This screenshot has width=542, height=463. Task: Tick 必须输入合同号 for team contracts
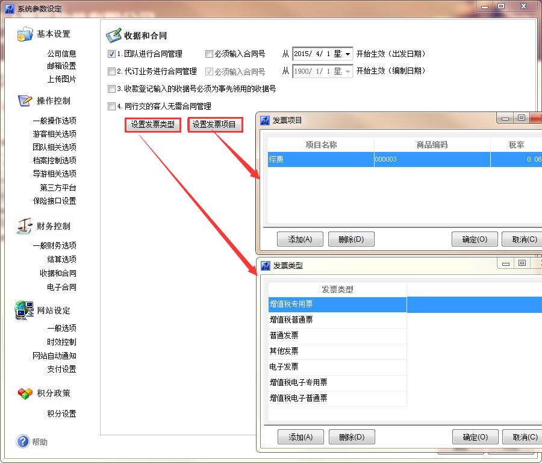(x=209, y=54)
